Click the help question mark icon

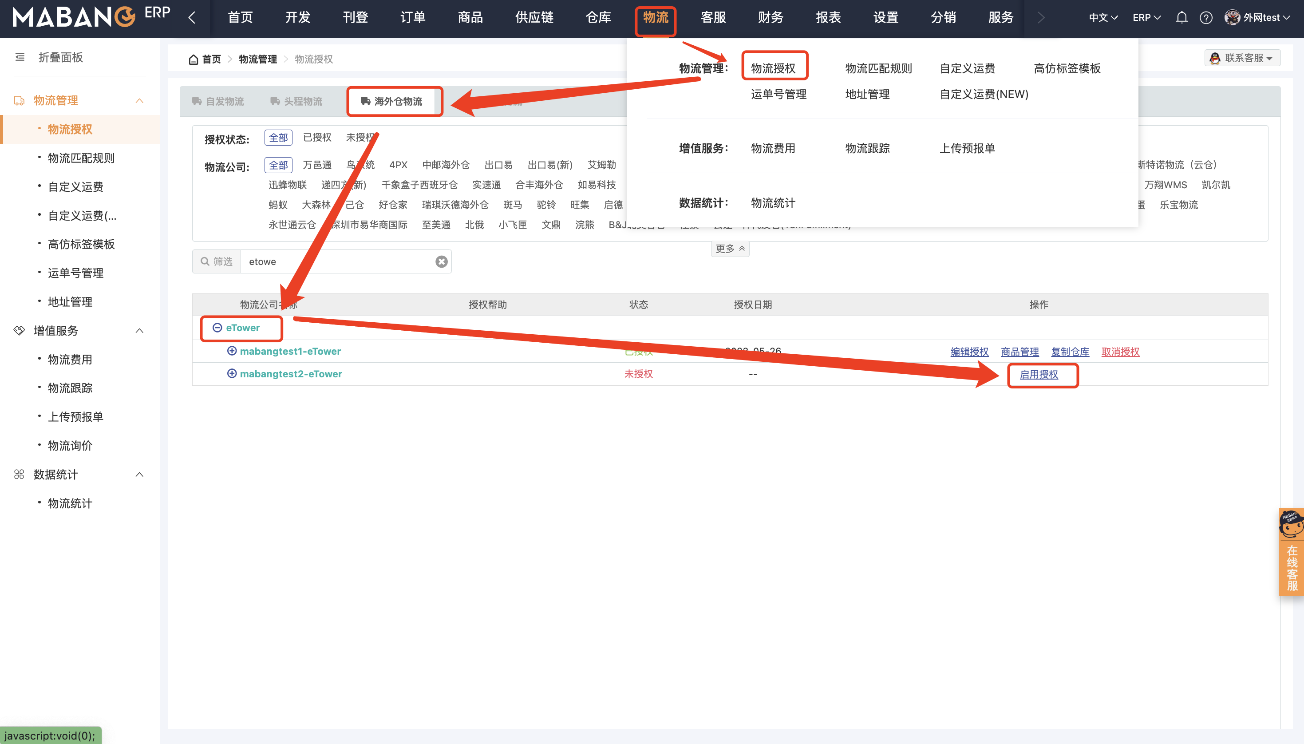1205,18
